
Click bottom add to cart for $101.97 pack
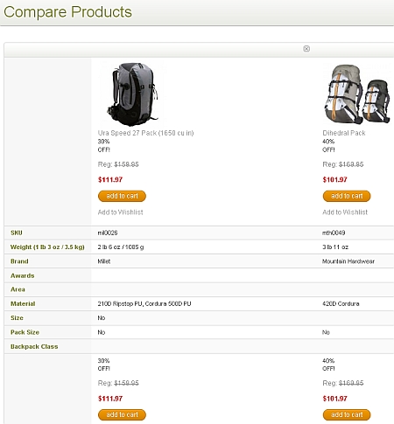coord(347,414)
